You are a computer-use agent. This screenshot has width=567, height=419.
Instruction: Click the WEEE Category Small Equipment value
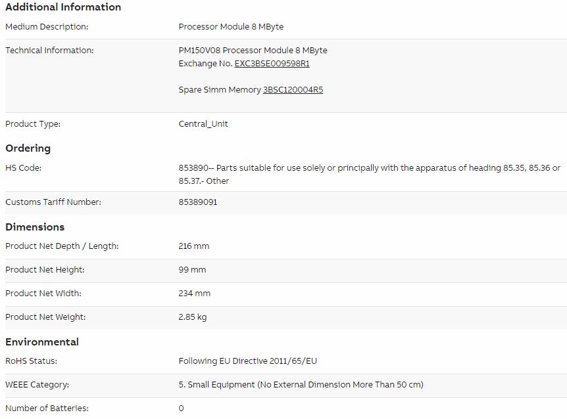coord(301,385)
